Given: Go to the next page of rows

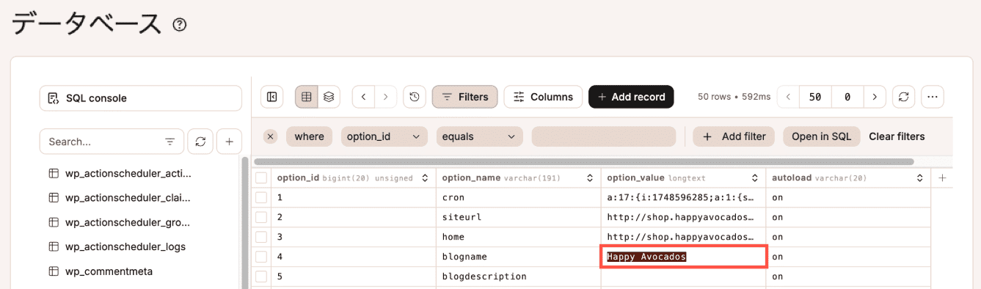Looking at the screenshot, I should [875, 97].
